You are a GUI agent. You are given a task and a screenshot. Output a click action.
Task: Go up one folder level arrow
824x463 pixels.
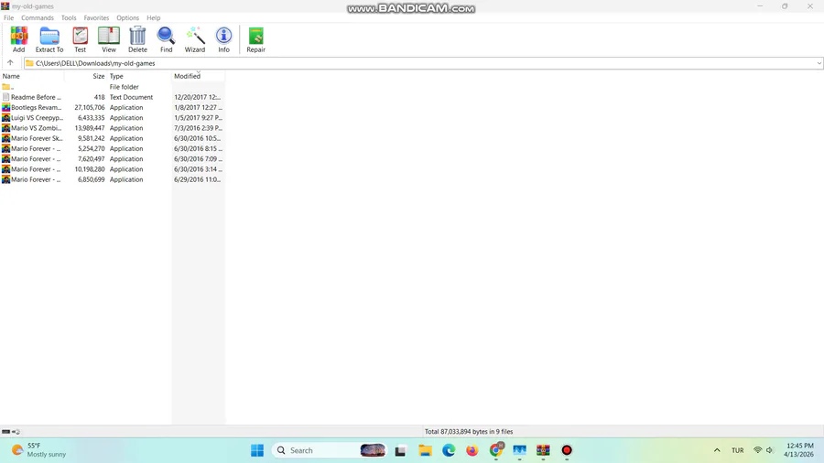pyautogui.click(x=10, y=63)
